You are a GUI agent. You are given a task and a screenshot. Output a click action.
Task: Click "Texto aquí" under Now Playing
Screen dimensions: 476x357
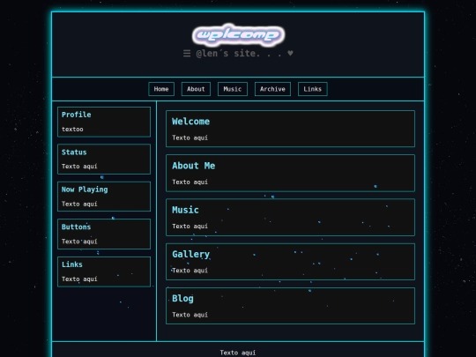[x=79, y=204]
